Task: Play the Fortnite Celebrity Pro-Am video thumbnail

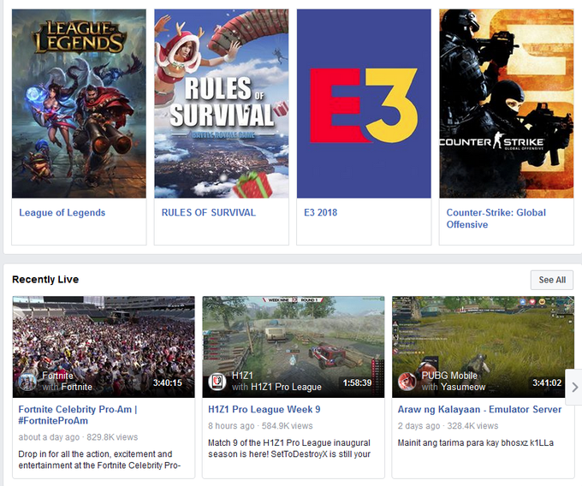Action: point(104,347)
